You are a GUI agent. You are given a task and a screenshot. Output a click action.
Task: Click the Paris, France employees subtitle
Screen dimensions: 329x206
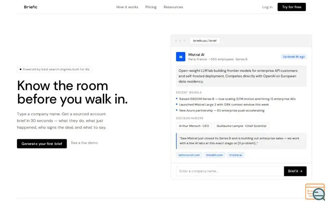(x=218, y=59)
